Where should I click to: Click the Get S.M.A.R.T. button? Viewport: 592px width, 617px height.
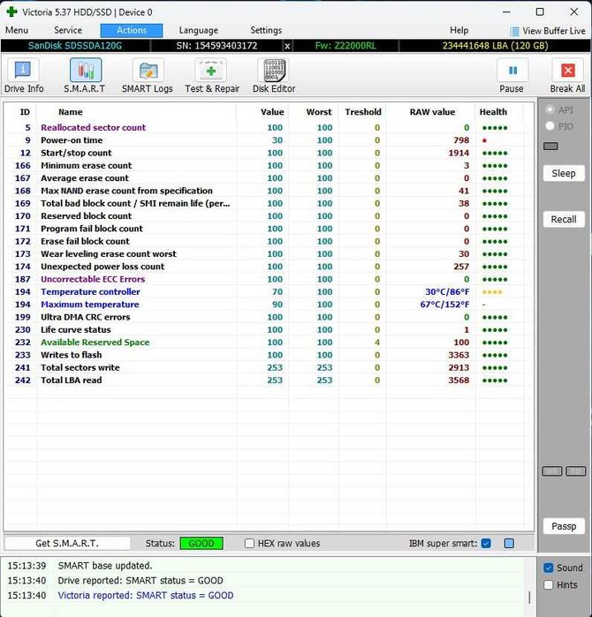(67, 544)
